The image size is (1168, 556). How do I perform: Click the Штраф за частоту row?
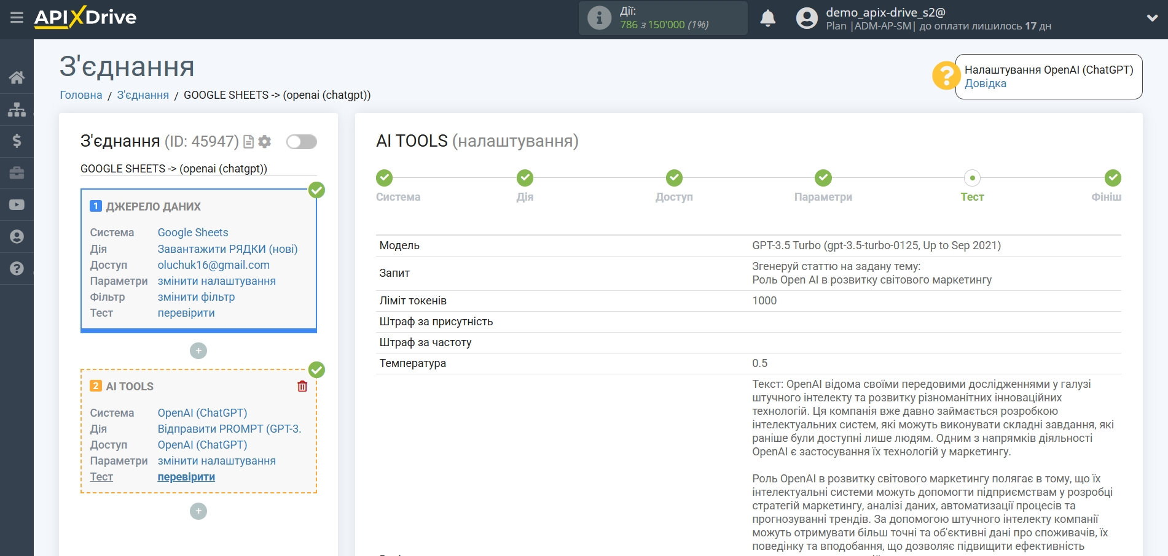click(x=748, y=342)
